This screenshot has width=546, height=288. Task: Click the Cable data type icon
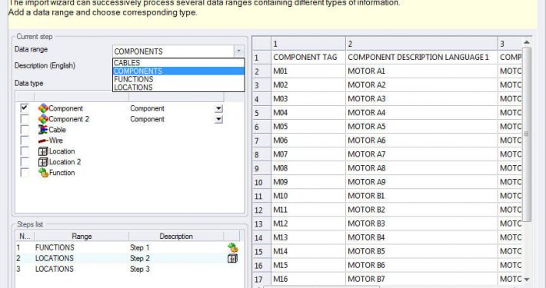(x=43, y=130)
